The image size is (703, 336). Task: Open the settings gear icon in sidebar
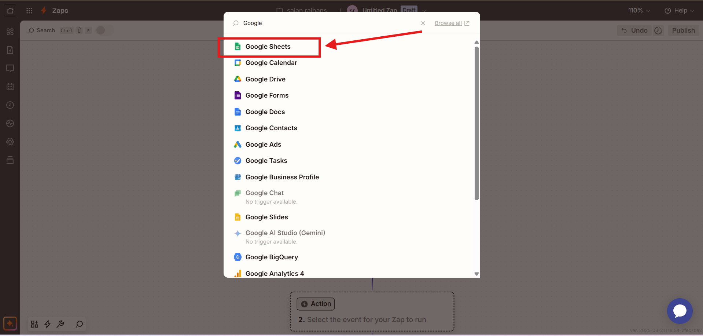pyautogui.click(x=10, y=142)
